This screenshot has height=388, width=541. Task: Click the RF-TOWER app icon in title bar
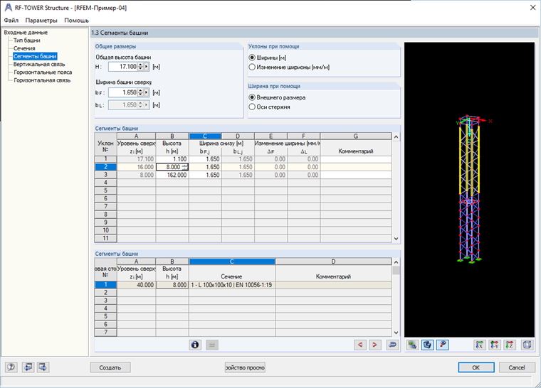[9, 8]
